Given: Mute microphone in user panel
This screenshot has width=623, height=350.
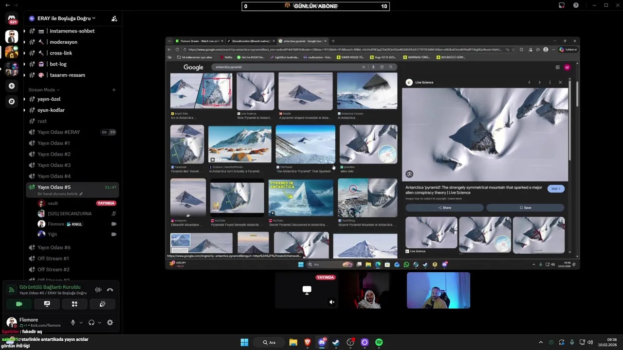Looking at the screenshot, I should 73,322.
